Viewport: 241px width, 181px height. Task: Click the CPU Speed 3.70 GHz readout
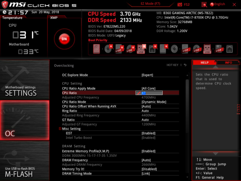coord(114,14)
